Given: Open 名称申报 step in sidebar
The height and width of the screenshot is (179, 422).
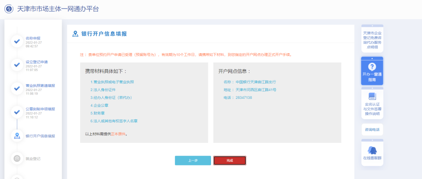Looking at the screenshot, I should click(x=33, y=38).
